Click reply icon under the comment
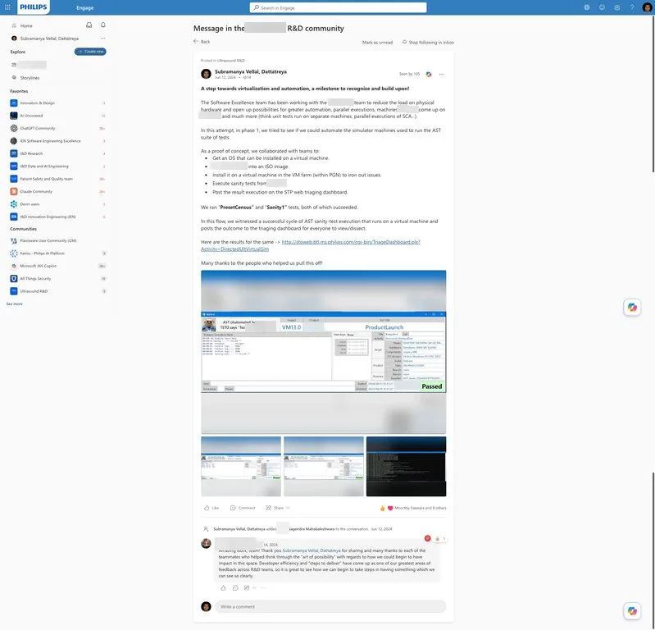 pos(235,588)
